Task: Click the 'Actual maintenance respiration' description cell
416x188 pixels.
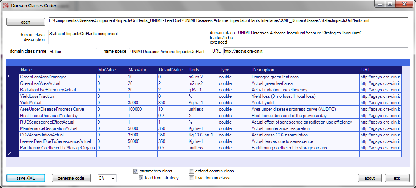Action: coord(305,128)
